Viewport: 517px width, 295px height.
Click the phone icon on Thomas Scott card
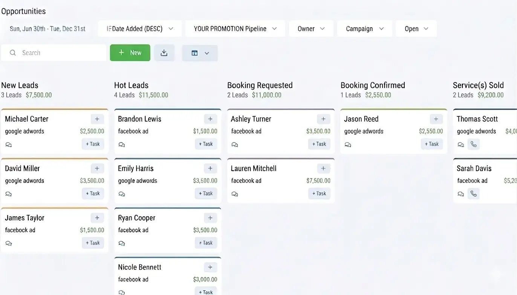tap(474, 144)
